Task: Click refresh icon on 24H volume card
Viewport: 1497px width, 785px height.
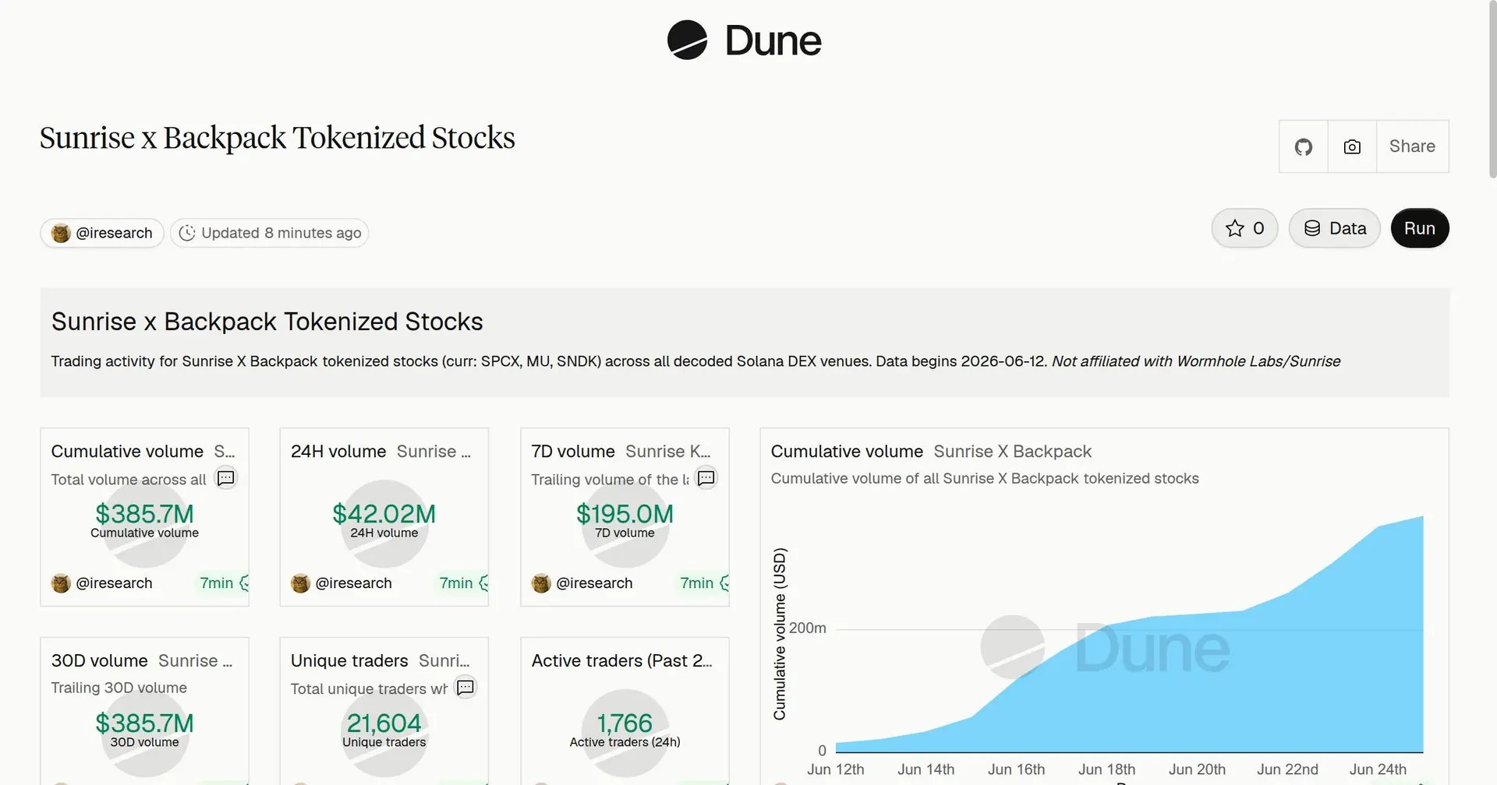Action: pos(484,583)
